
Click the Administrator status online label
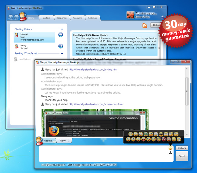142,17
